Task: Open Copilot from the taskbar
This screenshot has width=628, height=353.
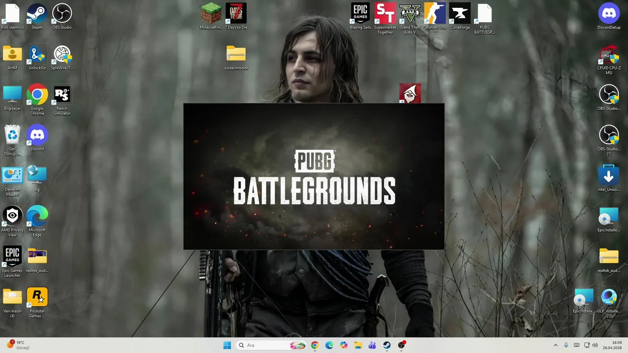Action: tap(343, 345)
